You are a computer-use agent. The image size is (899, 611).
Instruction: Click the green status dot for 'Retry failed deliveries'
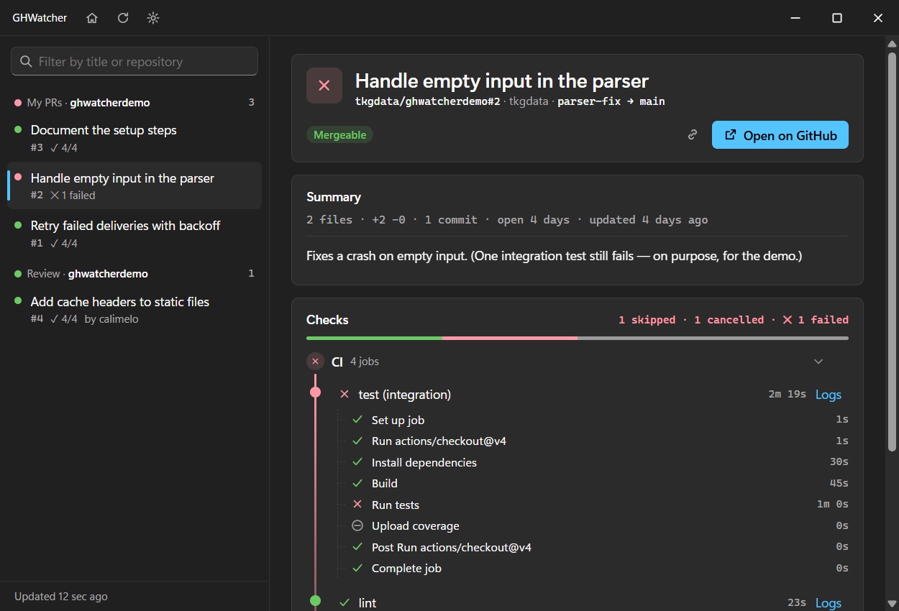[x=18, y=225]
